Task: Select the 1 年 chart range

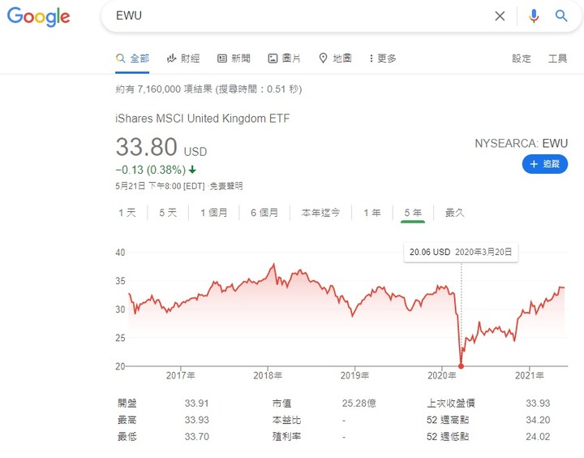Action: 372,213
